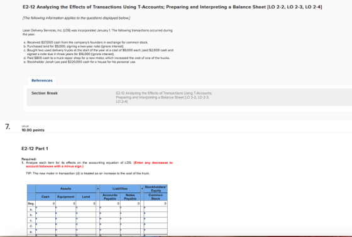Click the Stockholders' Equity header
The image size is (352, 237).
click(x=156, y=189)
